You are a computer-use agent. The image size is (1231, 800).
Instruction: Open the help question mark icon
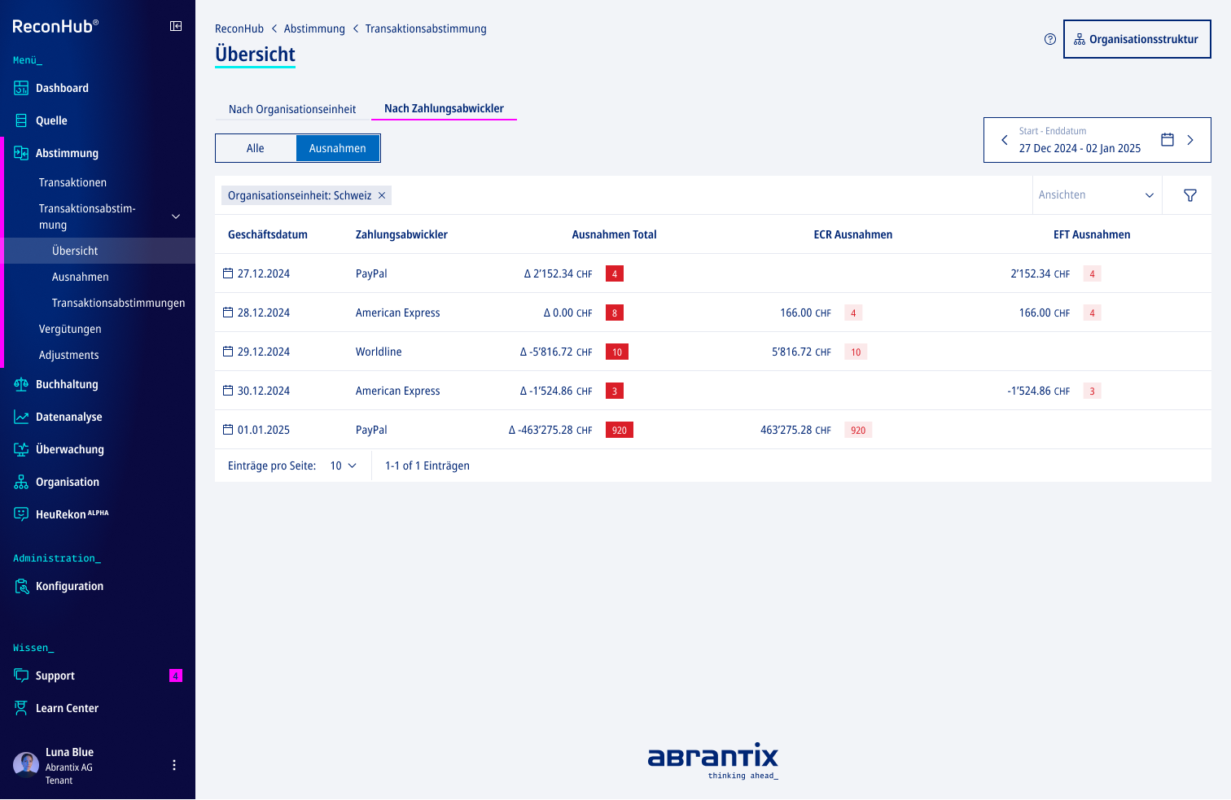pos(1050,39)
